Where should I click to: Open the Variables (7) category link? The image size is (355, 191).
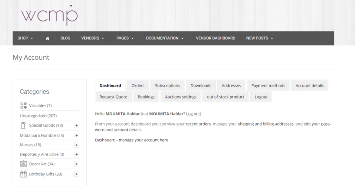[40, 106]
